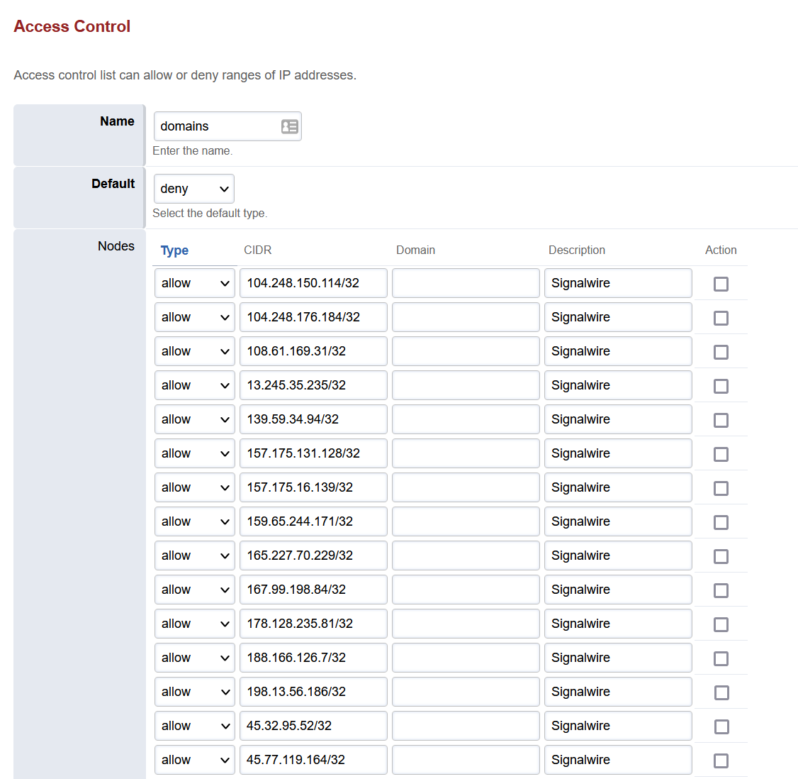Check the Action checkbox for 45.77.119.164/32
The width and height of the screenshot is (798, 779).
tap(721, 761)
